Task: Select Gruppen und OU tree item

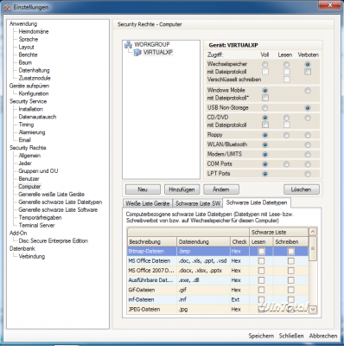Action: pos(38,171)
